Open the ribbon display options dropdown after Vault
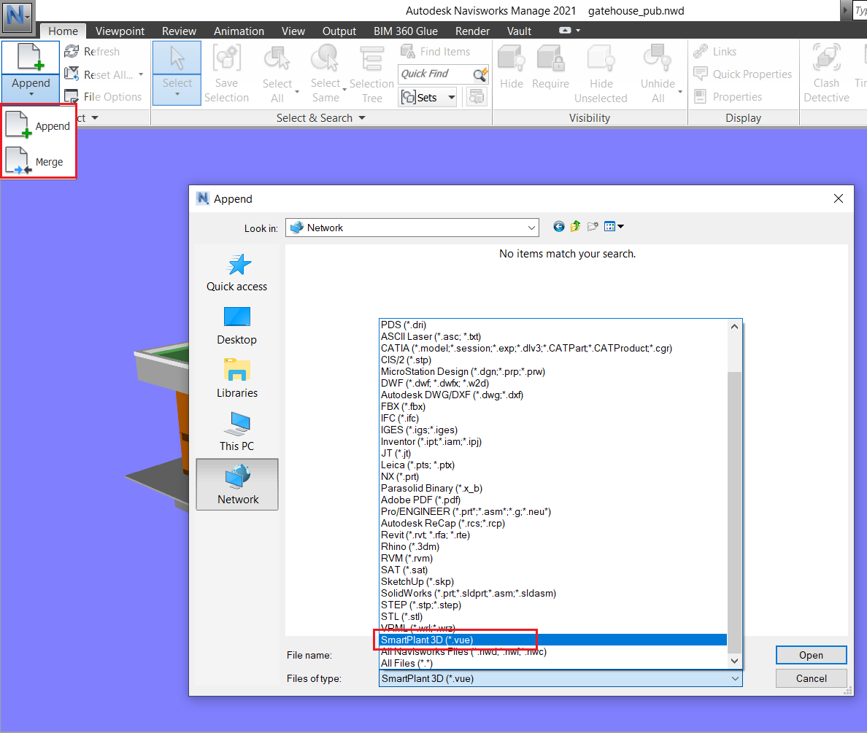Screen dimensions: 867x733 (578, 31)
